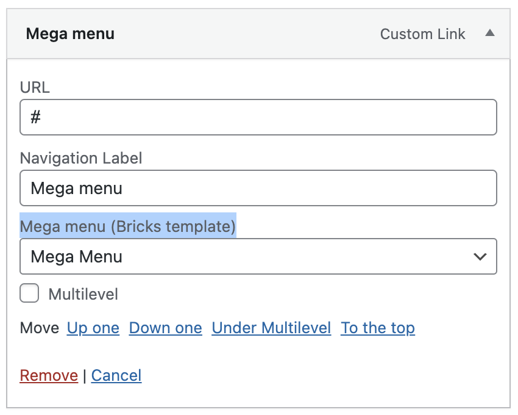Screen dimensions: 518x415
Task: Cancel the menu item edits
Action: (116, 375)
